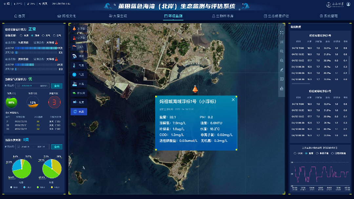
Task: Close the 妈祖城海域浮标1号 popup
Action: pyautogui.click(x=233, y=100)
